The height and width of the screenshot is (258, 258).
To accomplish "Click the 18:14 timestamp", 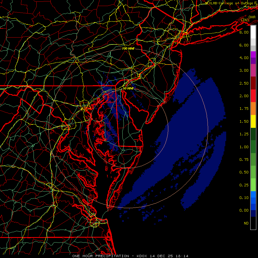I will pos(183,256).
